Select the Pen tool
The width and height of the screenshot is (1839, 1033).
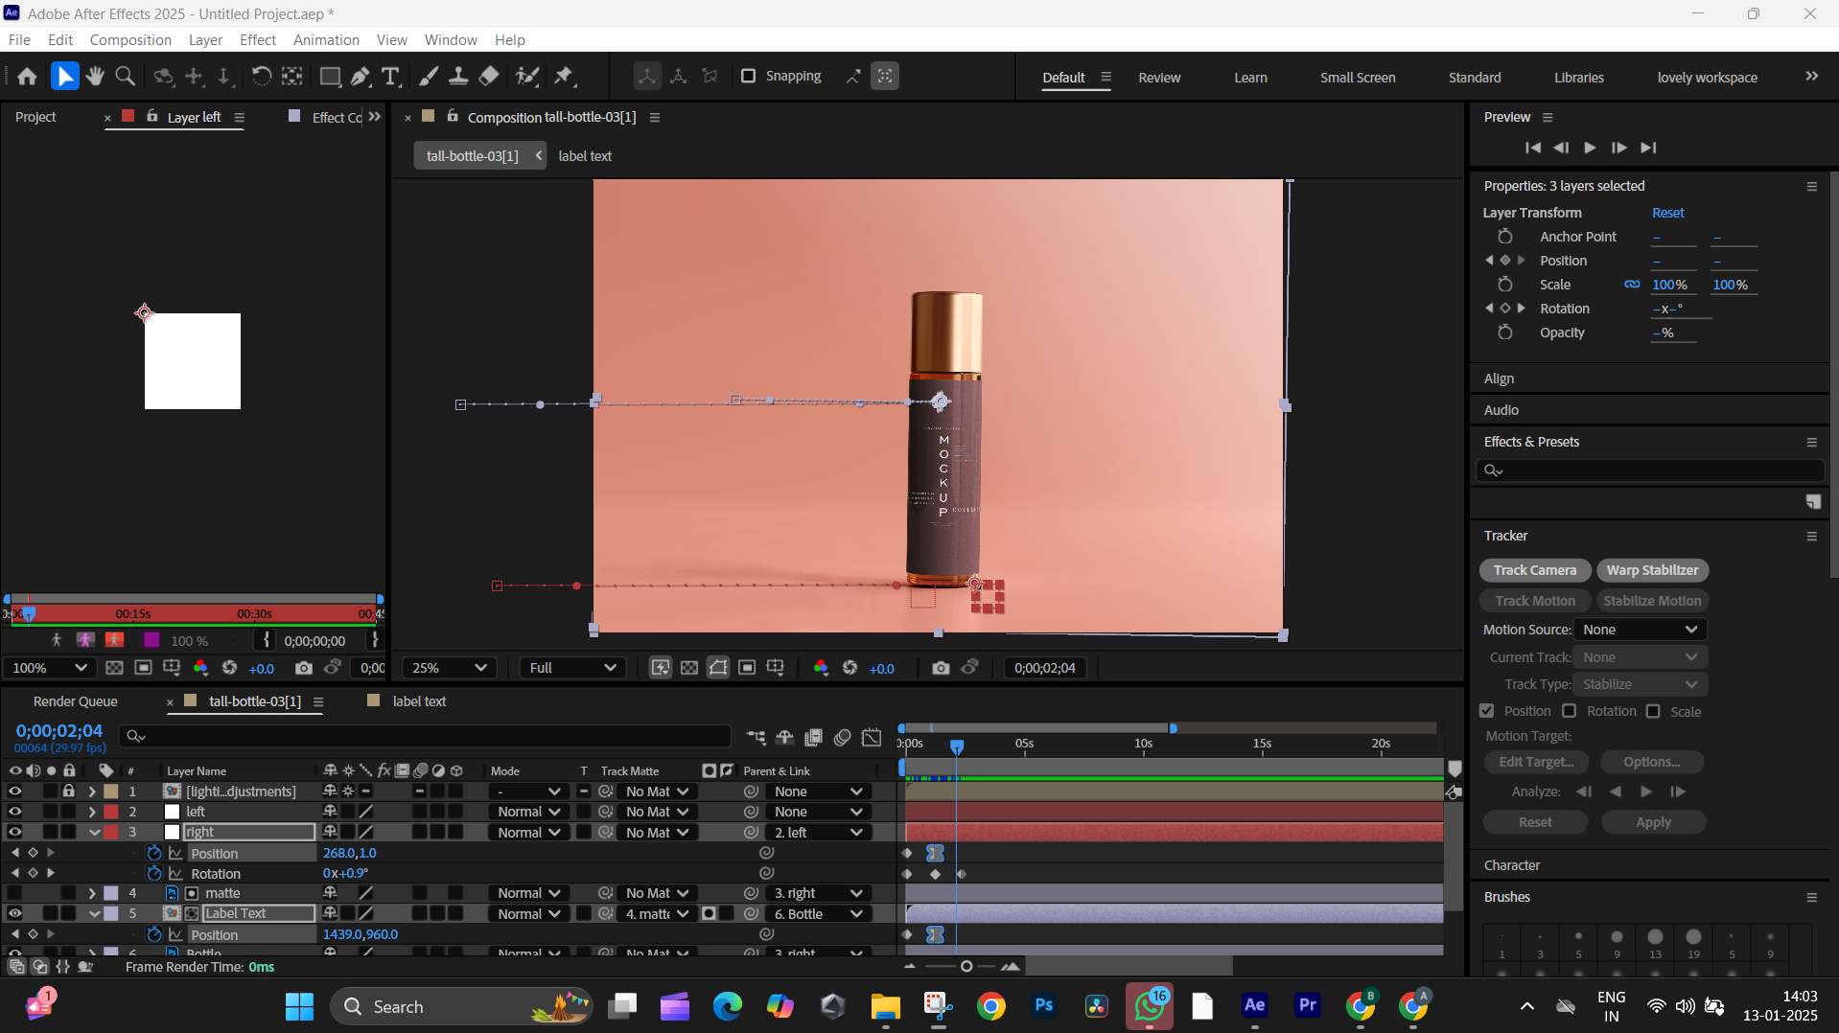click(361, 77)
